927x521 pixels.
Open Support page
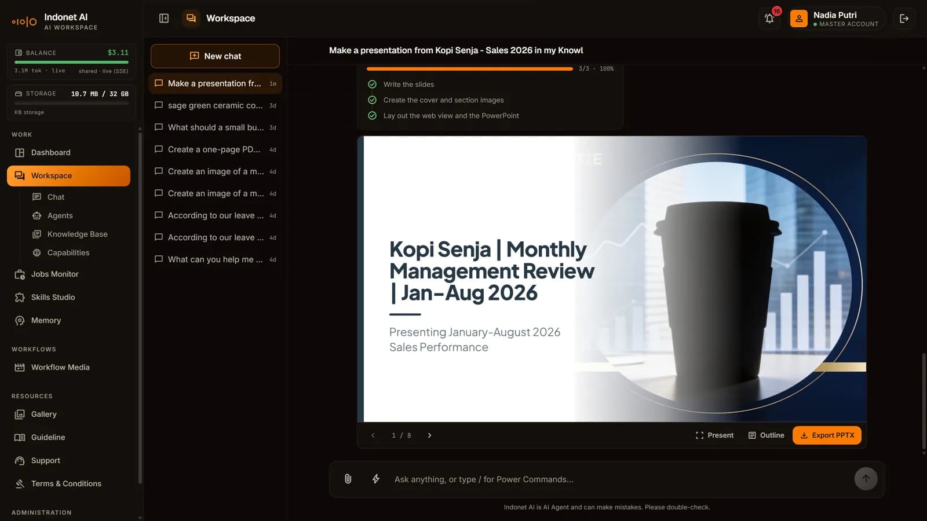pos(68,460)
